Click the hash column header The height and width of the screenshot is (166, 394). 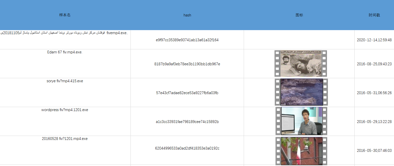coord(187,15)
